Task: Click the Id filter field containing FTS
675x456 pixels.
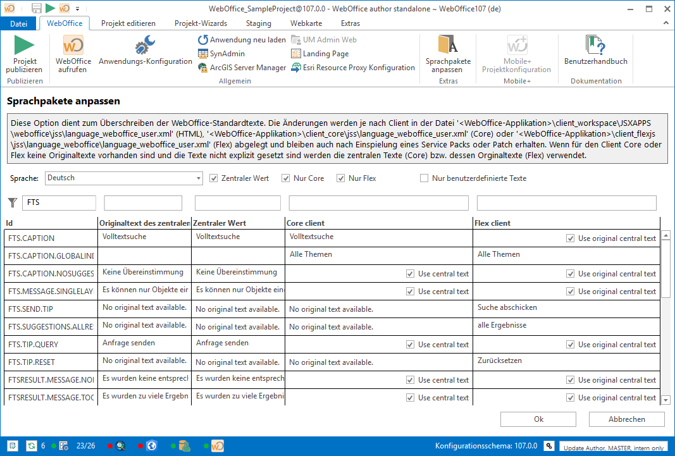Action: 59,203
